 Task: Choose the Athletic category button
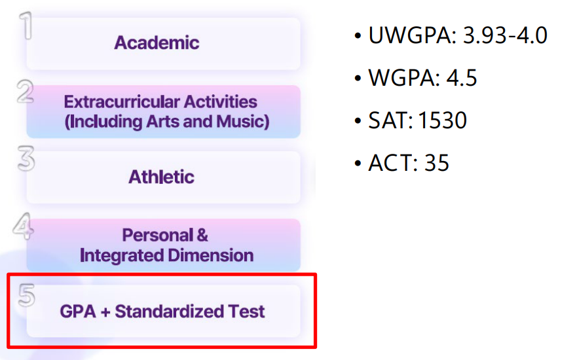(x=162, y=177)
